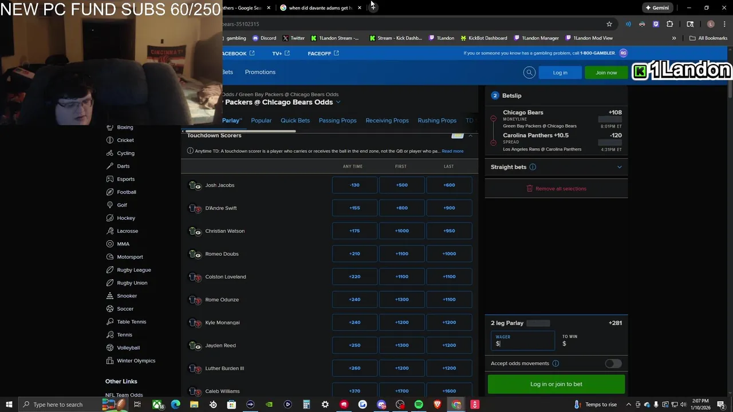Click the Windows Start button

tap(9, 405)
